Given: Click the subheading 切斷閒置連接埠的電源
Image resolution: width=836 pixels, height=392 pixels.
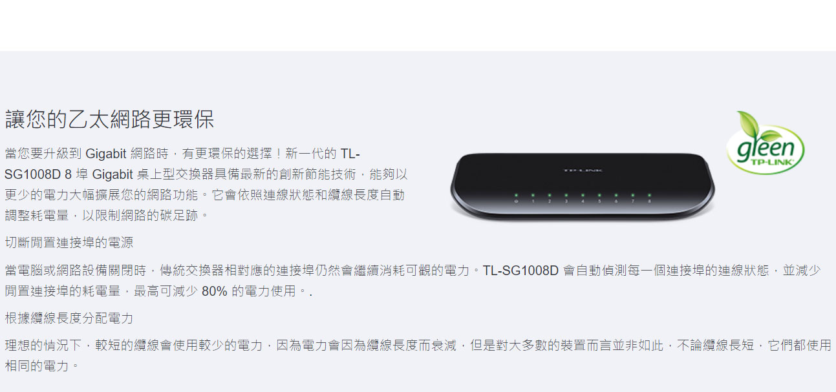Looking at the screenshot, I should point(69,243).
